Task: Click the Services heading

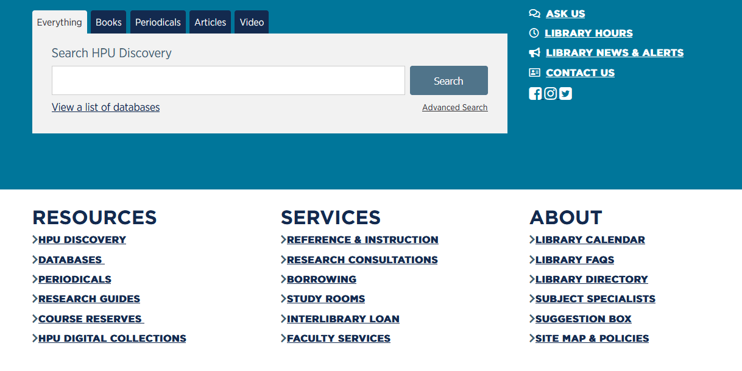Action: click(331, 217)
